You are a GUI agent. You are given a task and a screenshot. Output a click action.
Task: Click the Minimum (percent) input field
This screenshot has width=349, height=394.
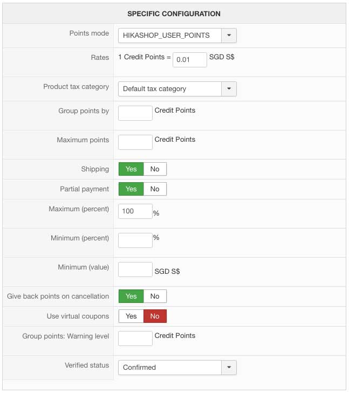[x=135, y=240]
